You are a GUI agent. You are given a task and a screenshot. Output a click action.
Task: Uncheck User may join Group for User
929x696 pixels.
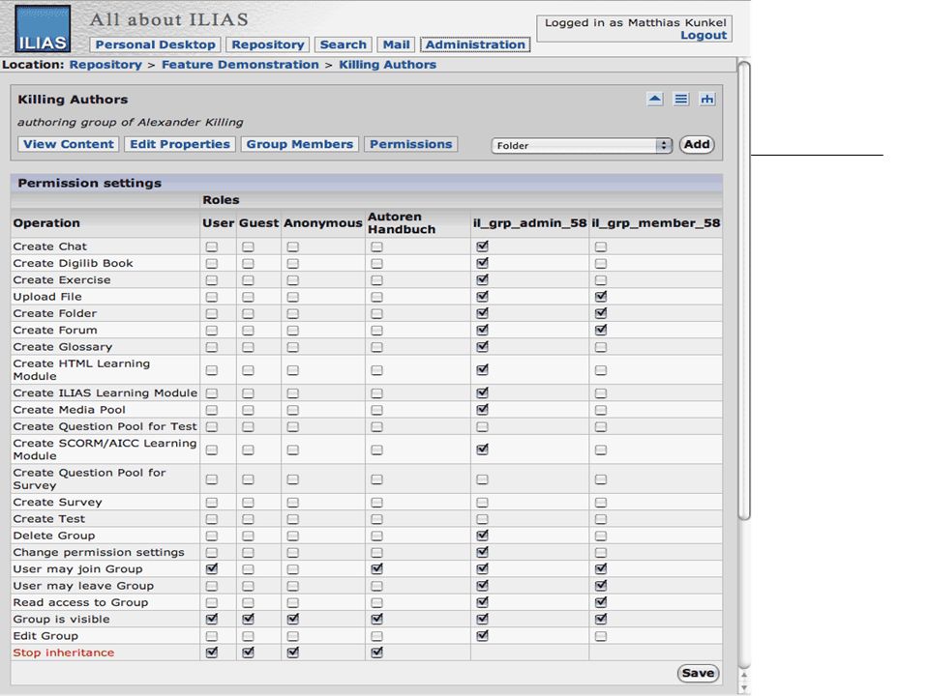click(x=212, y=568)
